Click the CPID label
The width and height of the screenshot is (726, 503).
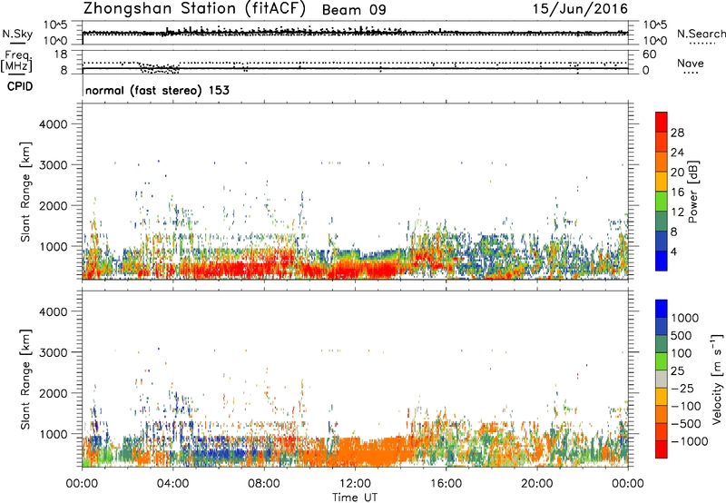pyautogui.click(x=20, y=86)
